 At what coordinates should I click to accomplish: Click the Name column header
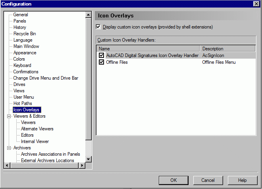(148, 49)
